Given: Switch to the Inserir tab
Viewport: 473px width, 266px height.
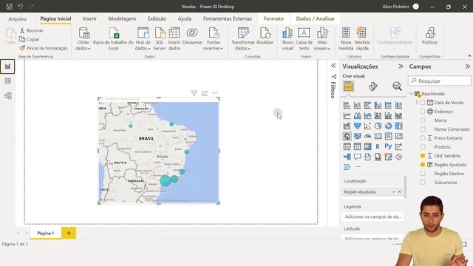Looking at the screenshot, I should click(89, 18).
